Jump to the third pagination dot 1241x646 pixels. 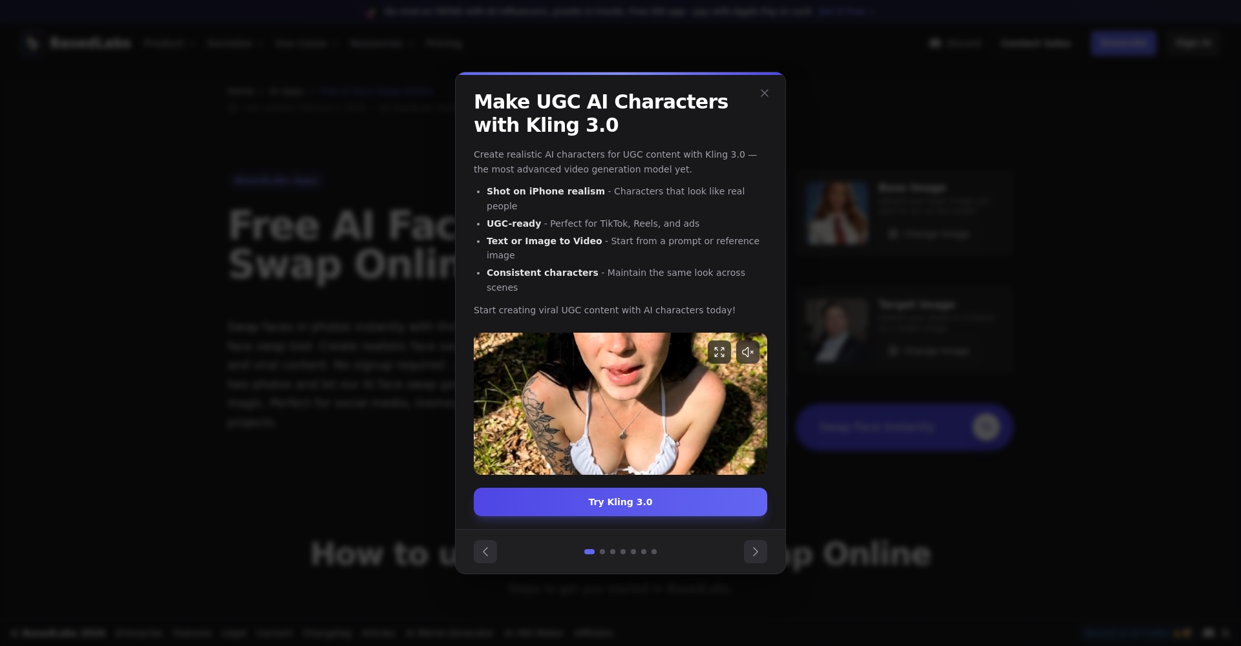(613, 552)
